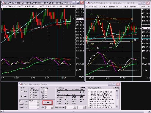This screenshot has height=113, width=151.
Task: Click the first pane icon below the 133 Tick chart
Action: [80, 77]
